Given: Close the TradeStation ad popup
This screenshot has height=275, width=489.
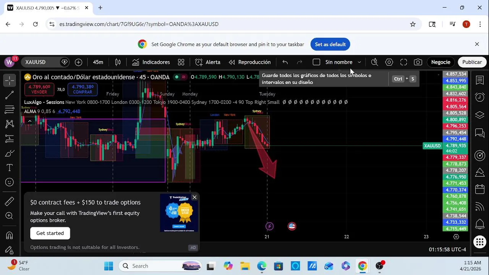Looking at the screenshot, I should coord(194,197).
